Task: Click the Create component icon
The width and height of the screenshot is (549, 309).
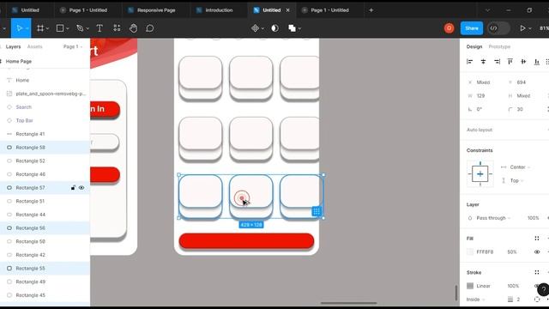Action: pyautogui.click(x=256, y=28)
